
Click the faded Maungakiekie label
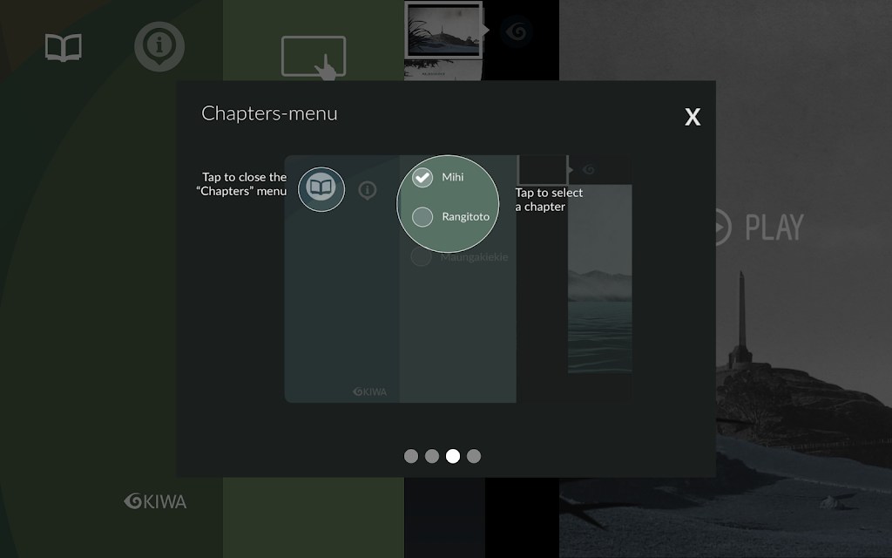point(474,257)
